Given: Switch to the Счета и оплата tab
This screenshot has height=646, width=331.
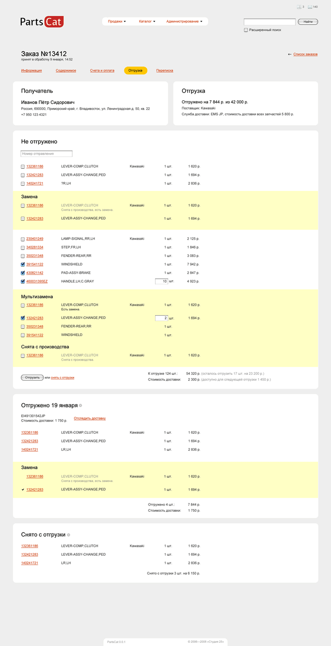Looking at the screenshot, I should 102,70.
